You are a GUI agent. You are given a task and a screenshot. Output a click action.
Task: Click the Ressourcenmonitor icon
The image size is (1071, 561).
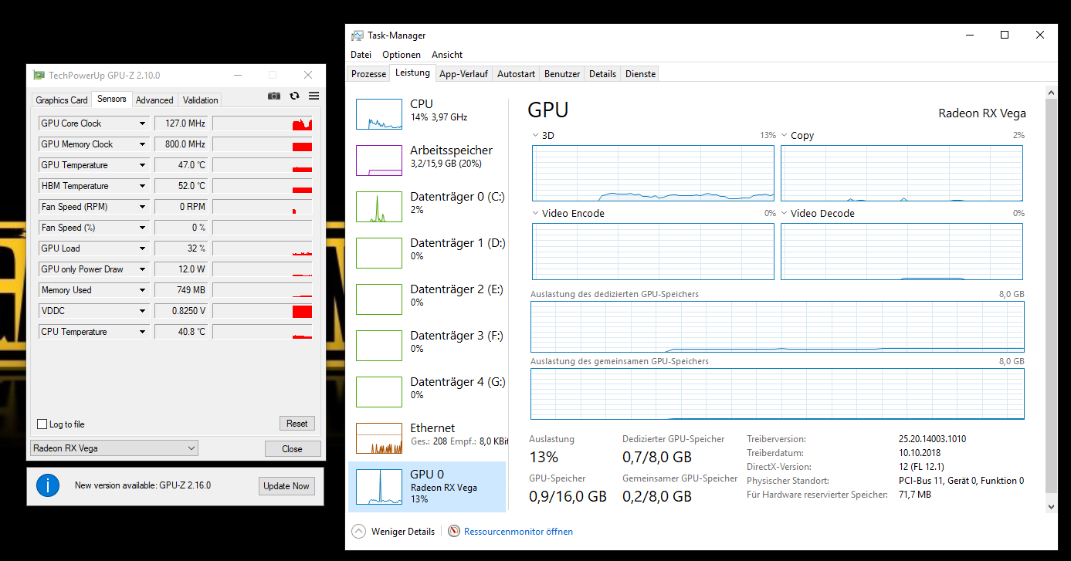pos(454,531)
